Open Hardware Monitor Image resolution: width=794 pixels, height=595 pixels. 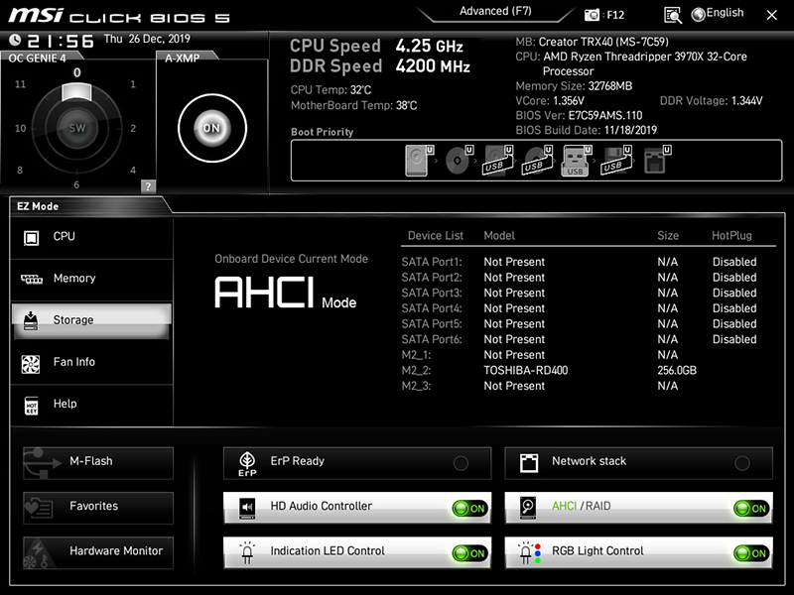tap(98, 552)
